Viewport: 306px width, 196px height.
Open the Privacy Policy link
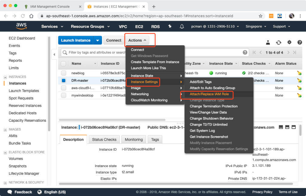coord(262,192)
